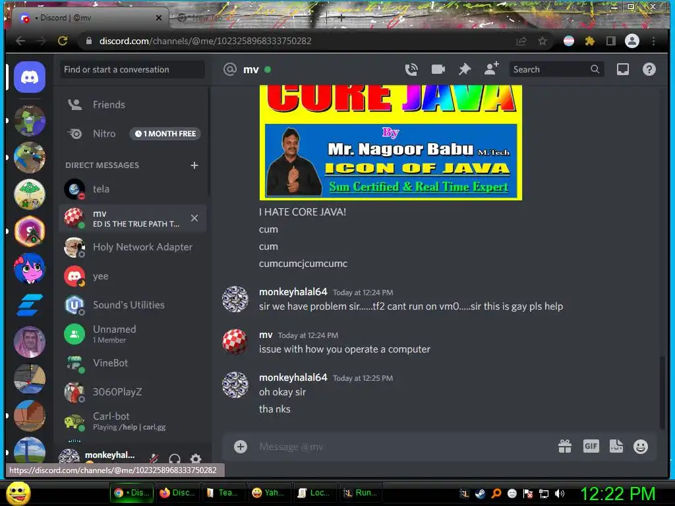Open the Carl-bot conversation
This screenshot has height=506, width=675.
pos(132,421)
